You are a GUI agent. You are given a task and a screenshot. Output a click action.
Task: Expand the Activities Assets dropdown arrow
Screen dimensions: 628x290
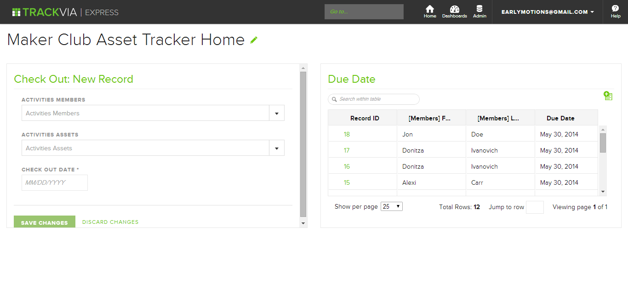pos(276,148)
